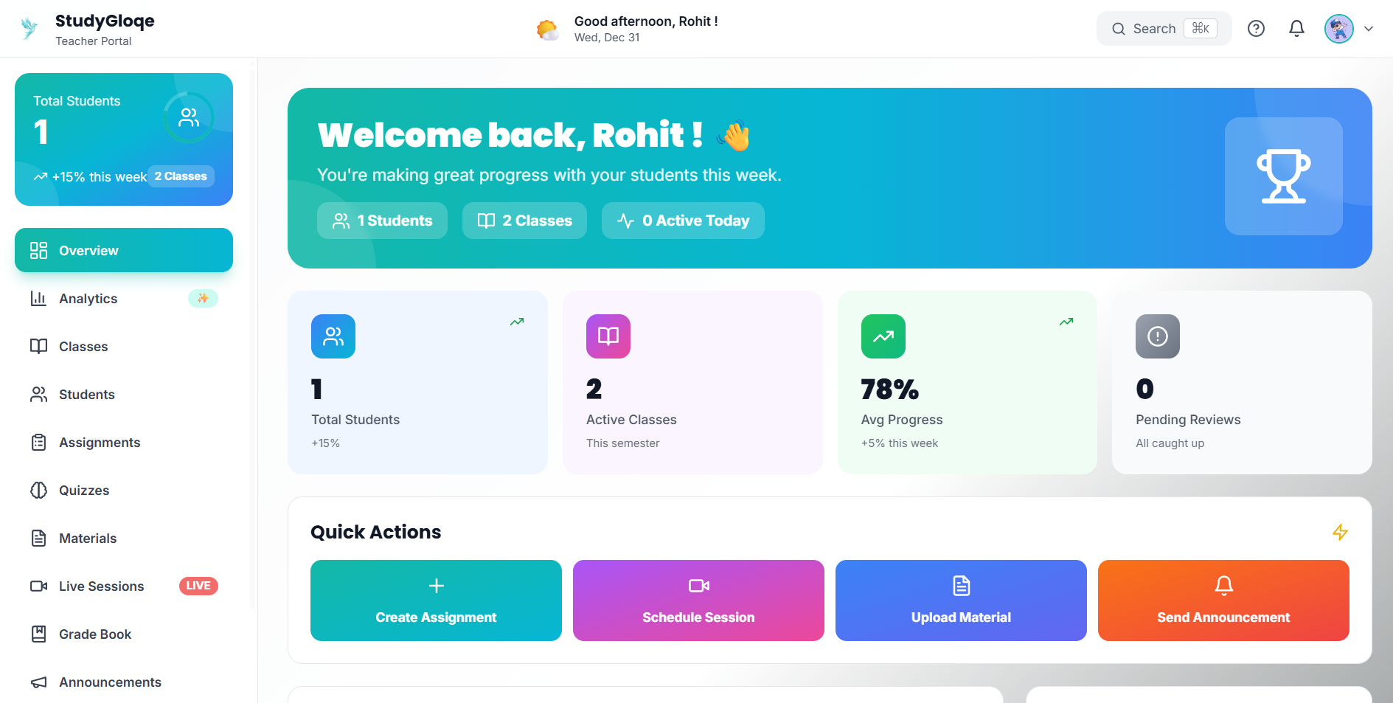Image resolution: width=1393 pixels, height=703 pixels.
Task: Click the Materials document icon
Action: coord(38,538)
